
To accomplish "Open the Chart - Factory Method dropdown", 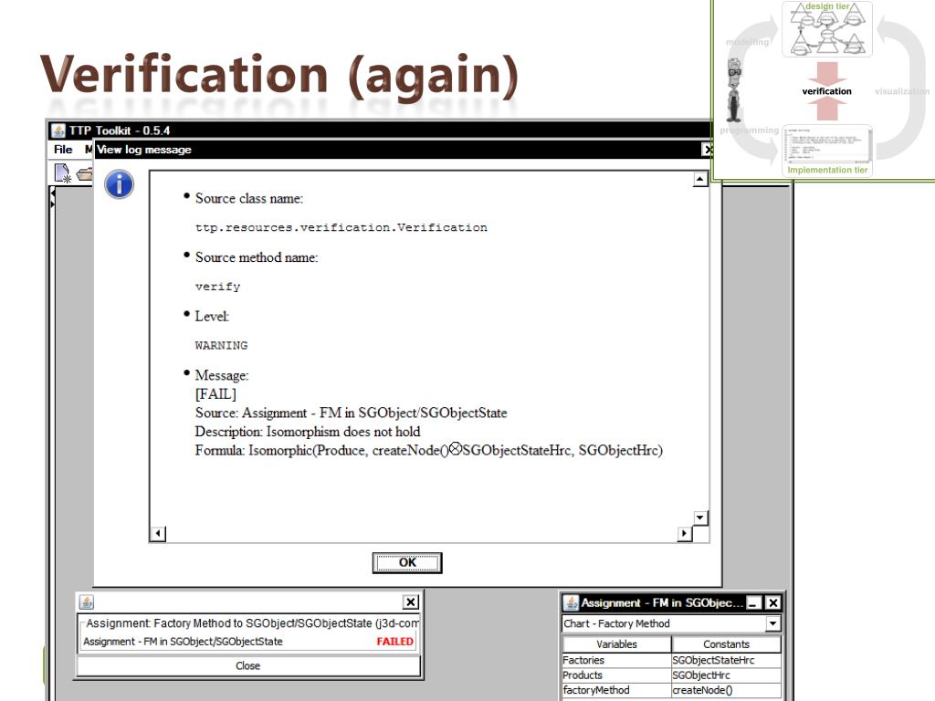I will point(772,623).
